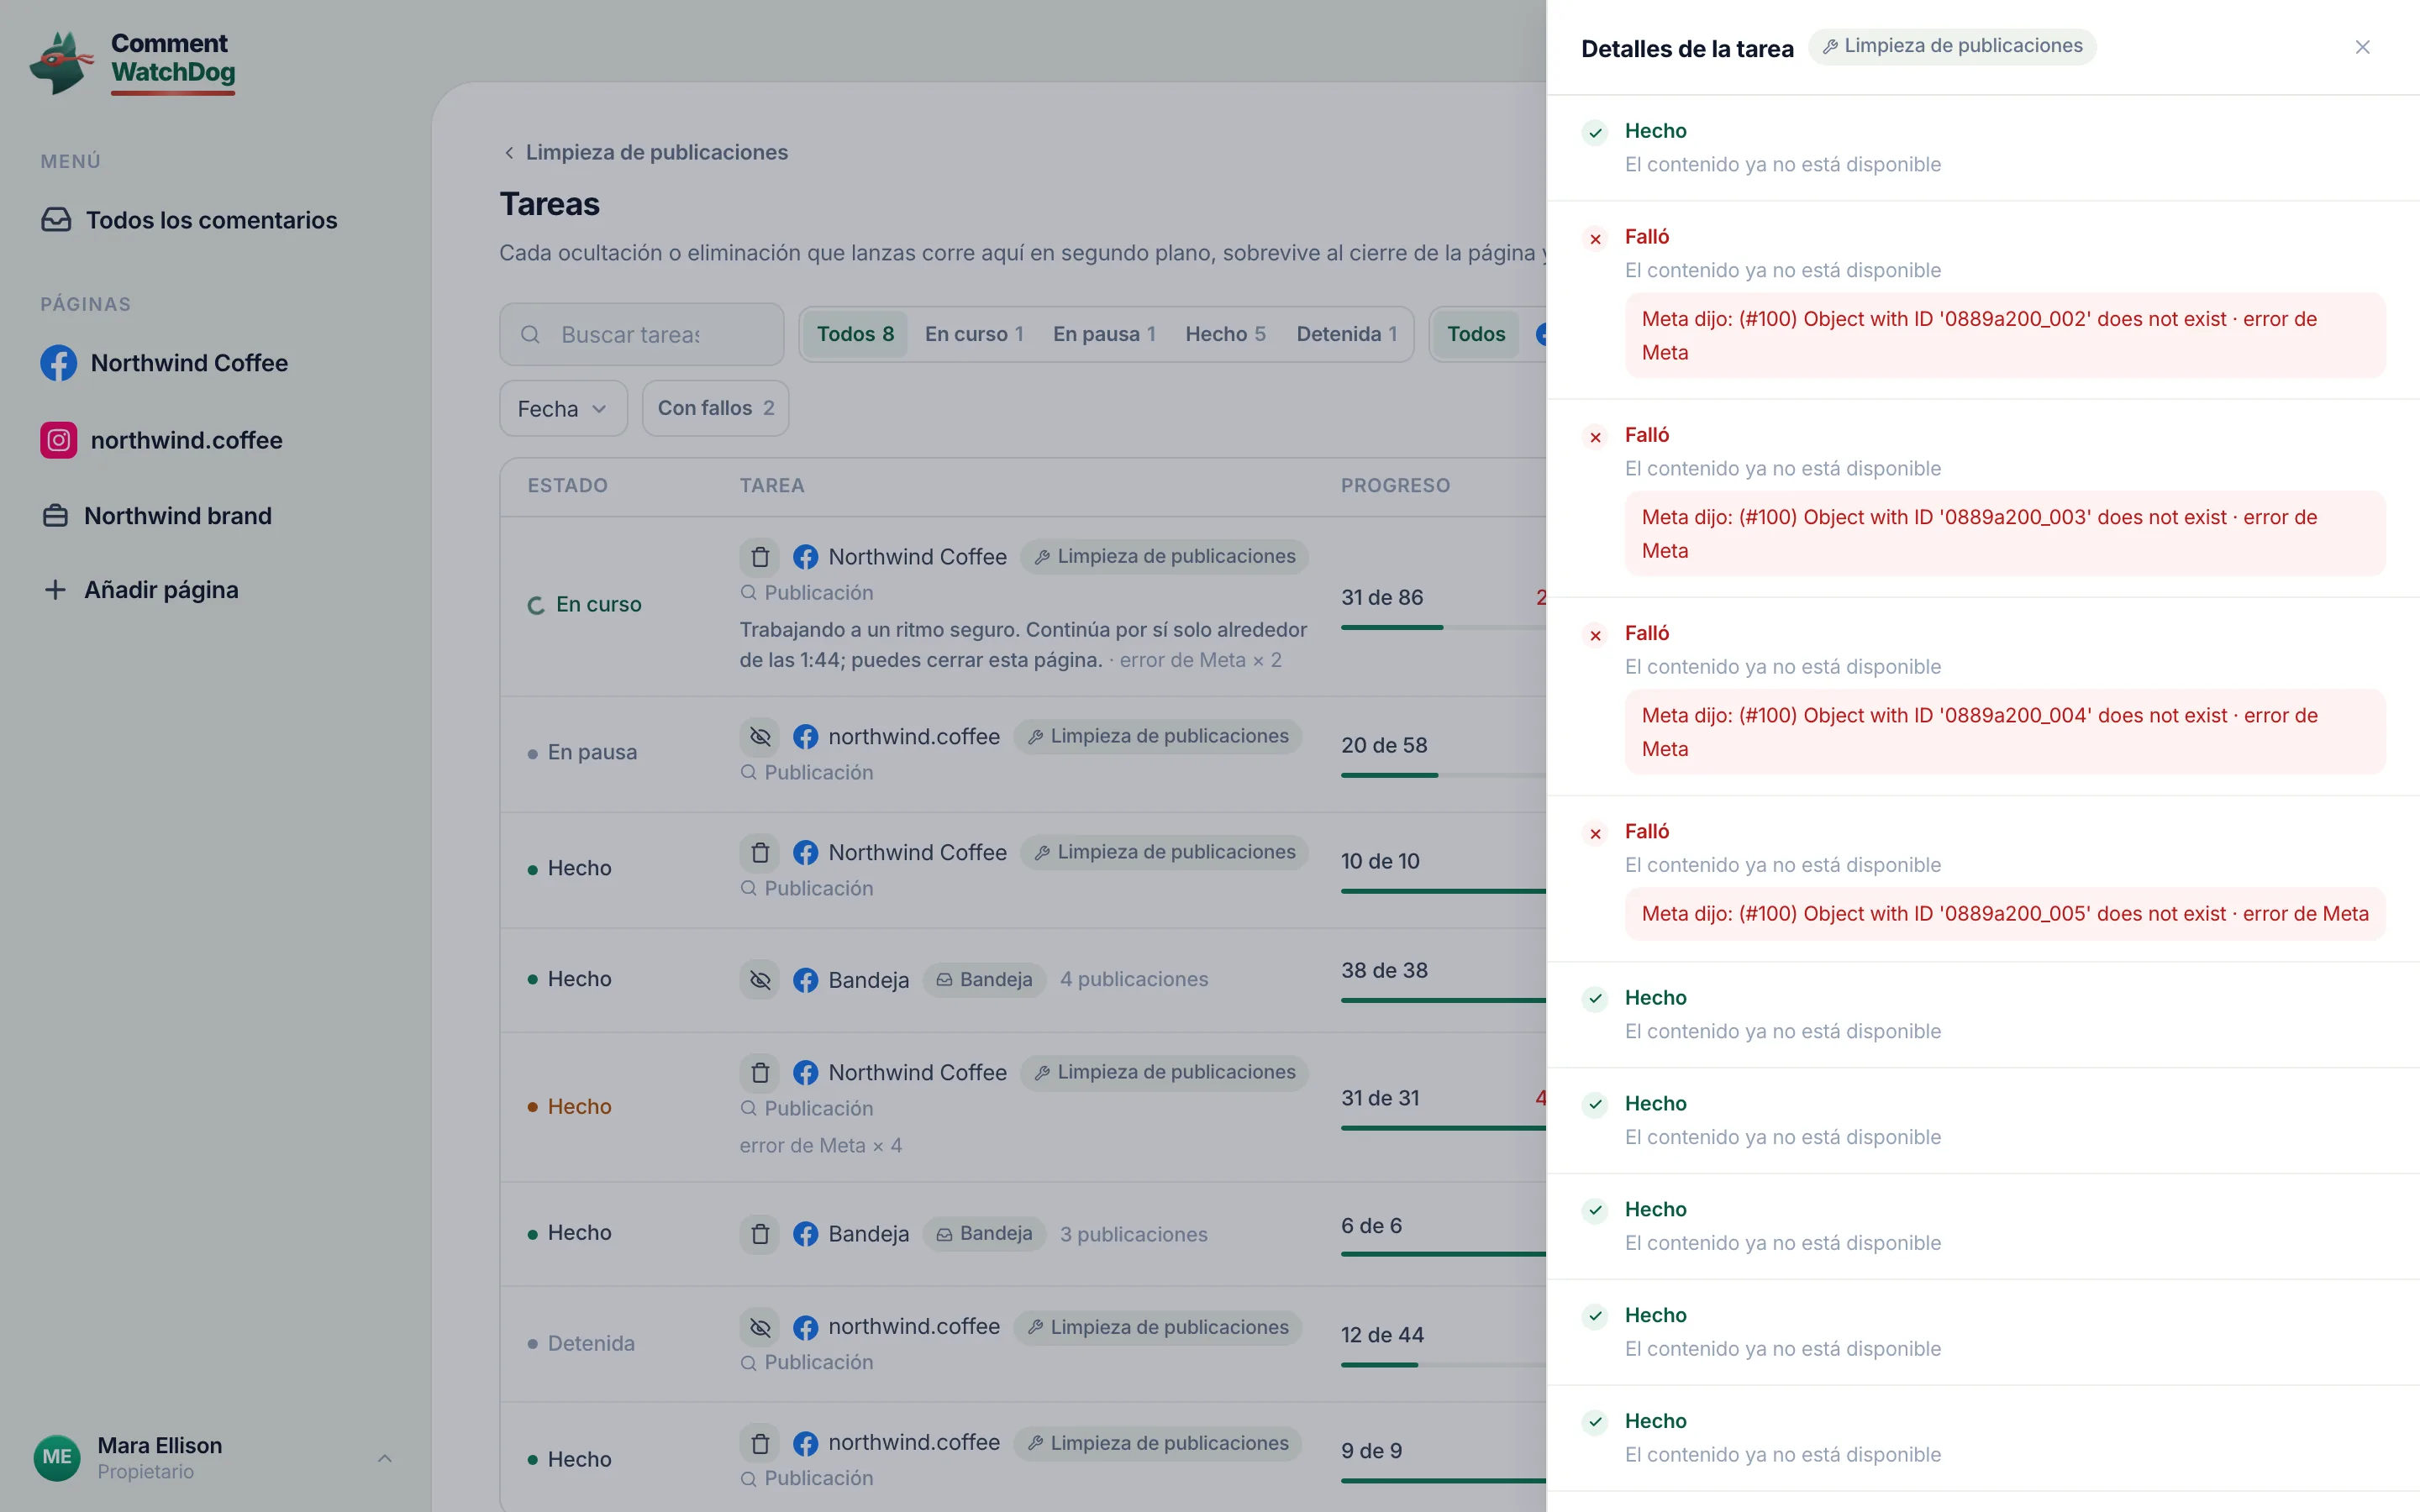2420x1512 pixels.
Task: Click the red X icon for failed ID 0889a200_004
Action: [1595, 635]
